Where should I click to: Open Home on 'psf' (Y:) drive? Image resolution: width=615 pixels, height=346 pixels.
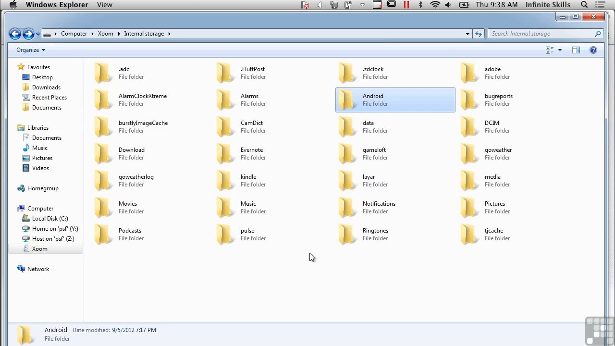pyautogui.click(x=55, y=229)
